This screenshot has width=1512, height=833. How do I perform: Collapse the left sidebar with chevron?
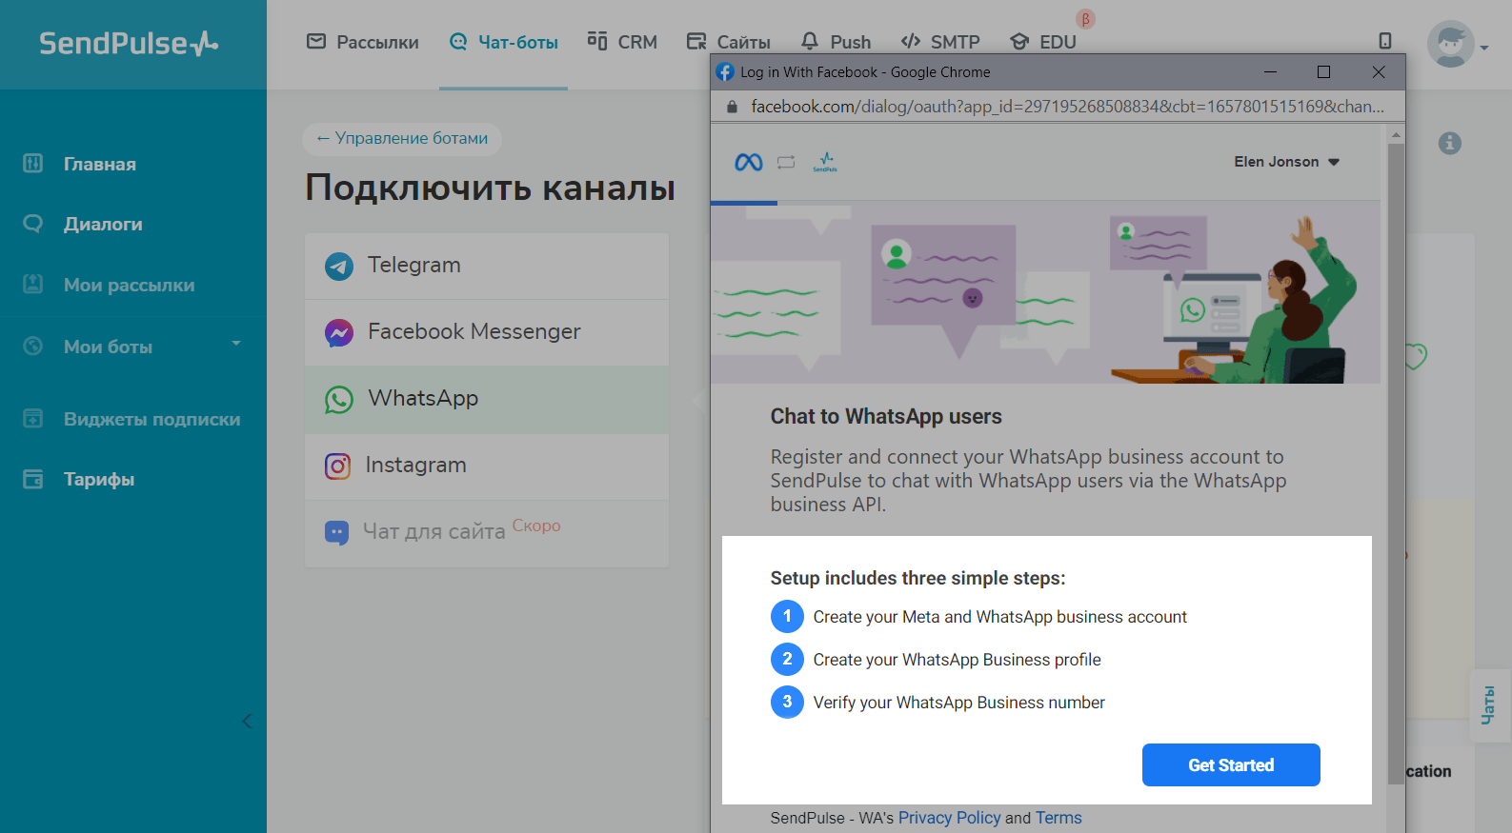[247, 721]
